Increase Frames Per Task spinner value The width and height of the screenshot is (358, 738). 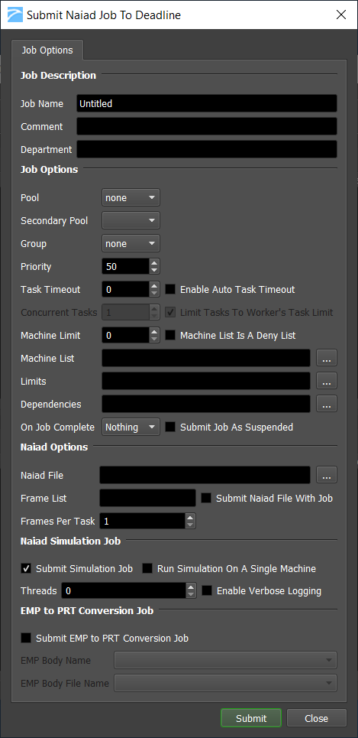click(190, 517)
